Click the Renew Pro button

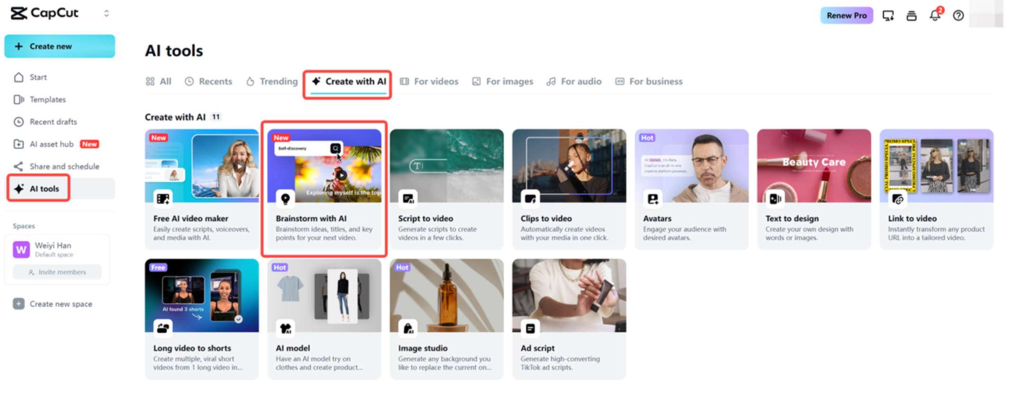[846, 16]
